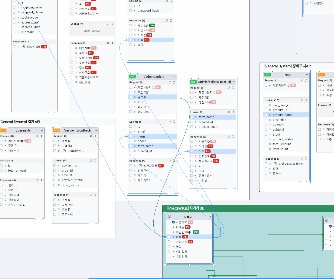Expand the 생산자목록 array field
The height and width of the screenshot is (279, 334).
tap(140, 166)
